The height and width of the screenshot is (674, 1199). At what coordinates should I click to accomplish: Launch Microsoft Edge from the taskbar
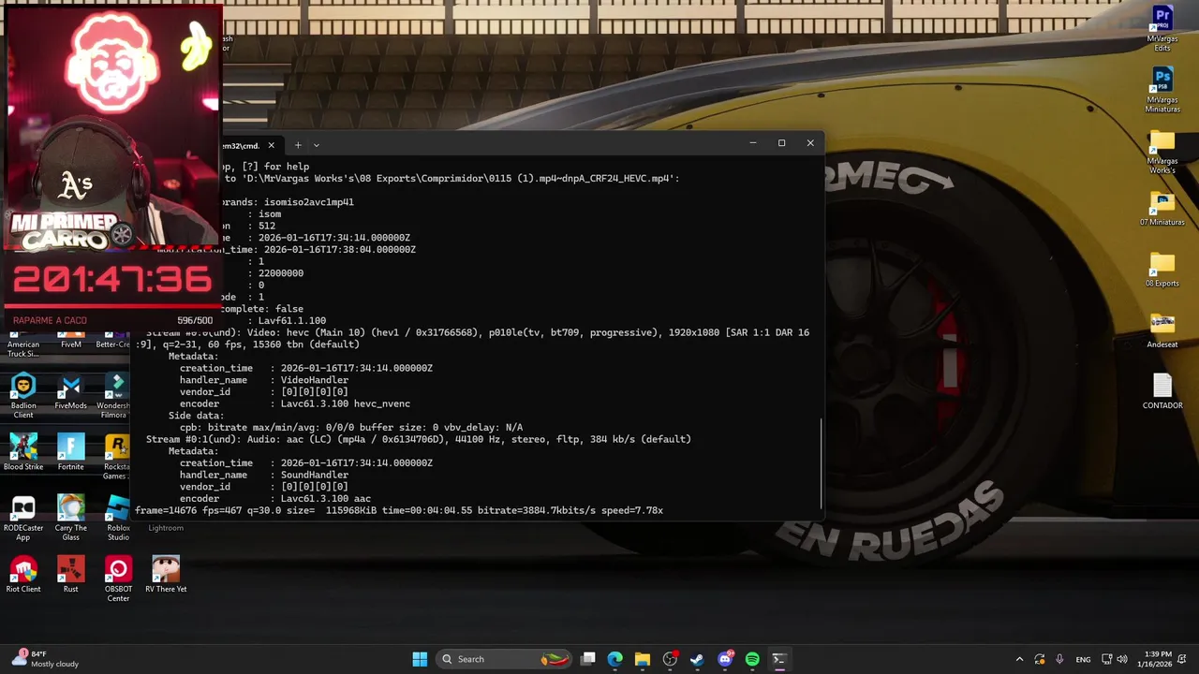click(x=614, y=659)
